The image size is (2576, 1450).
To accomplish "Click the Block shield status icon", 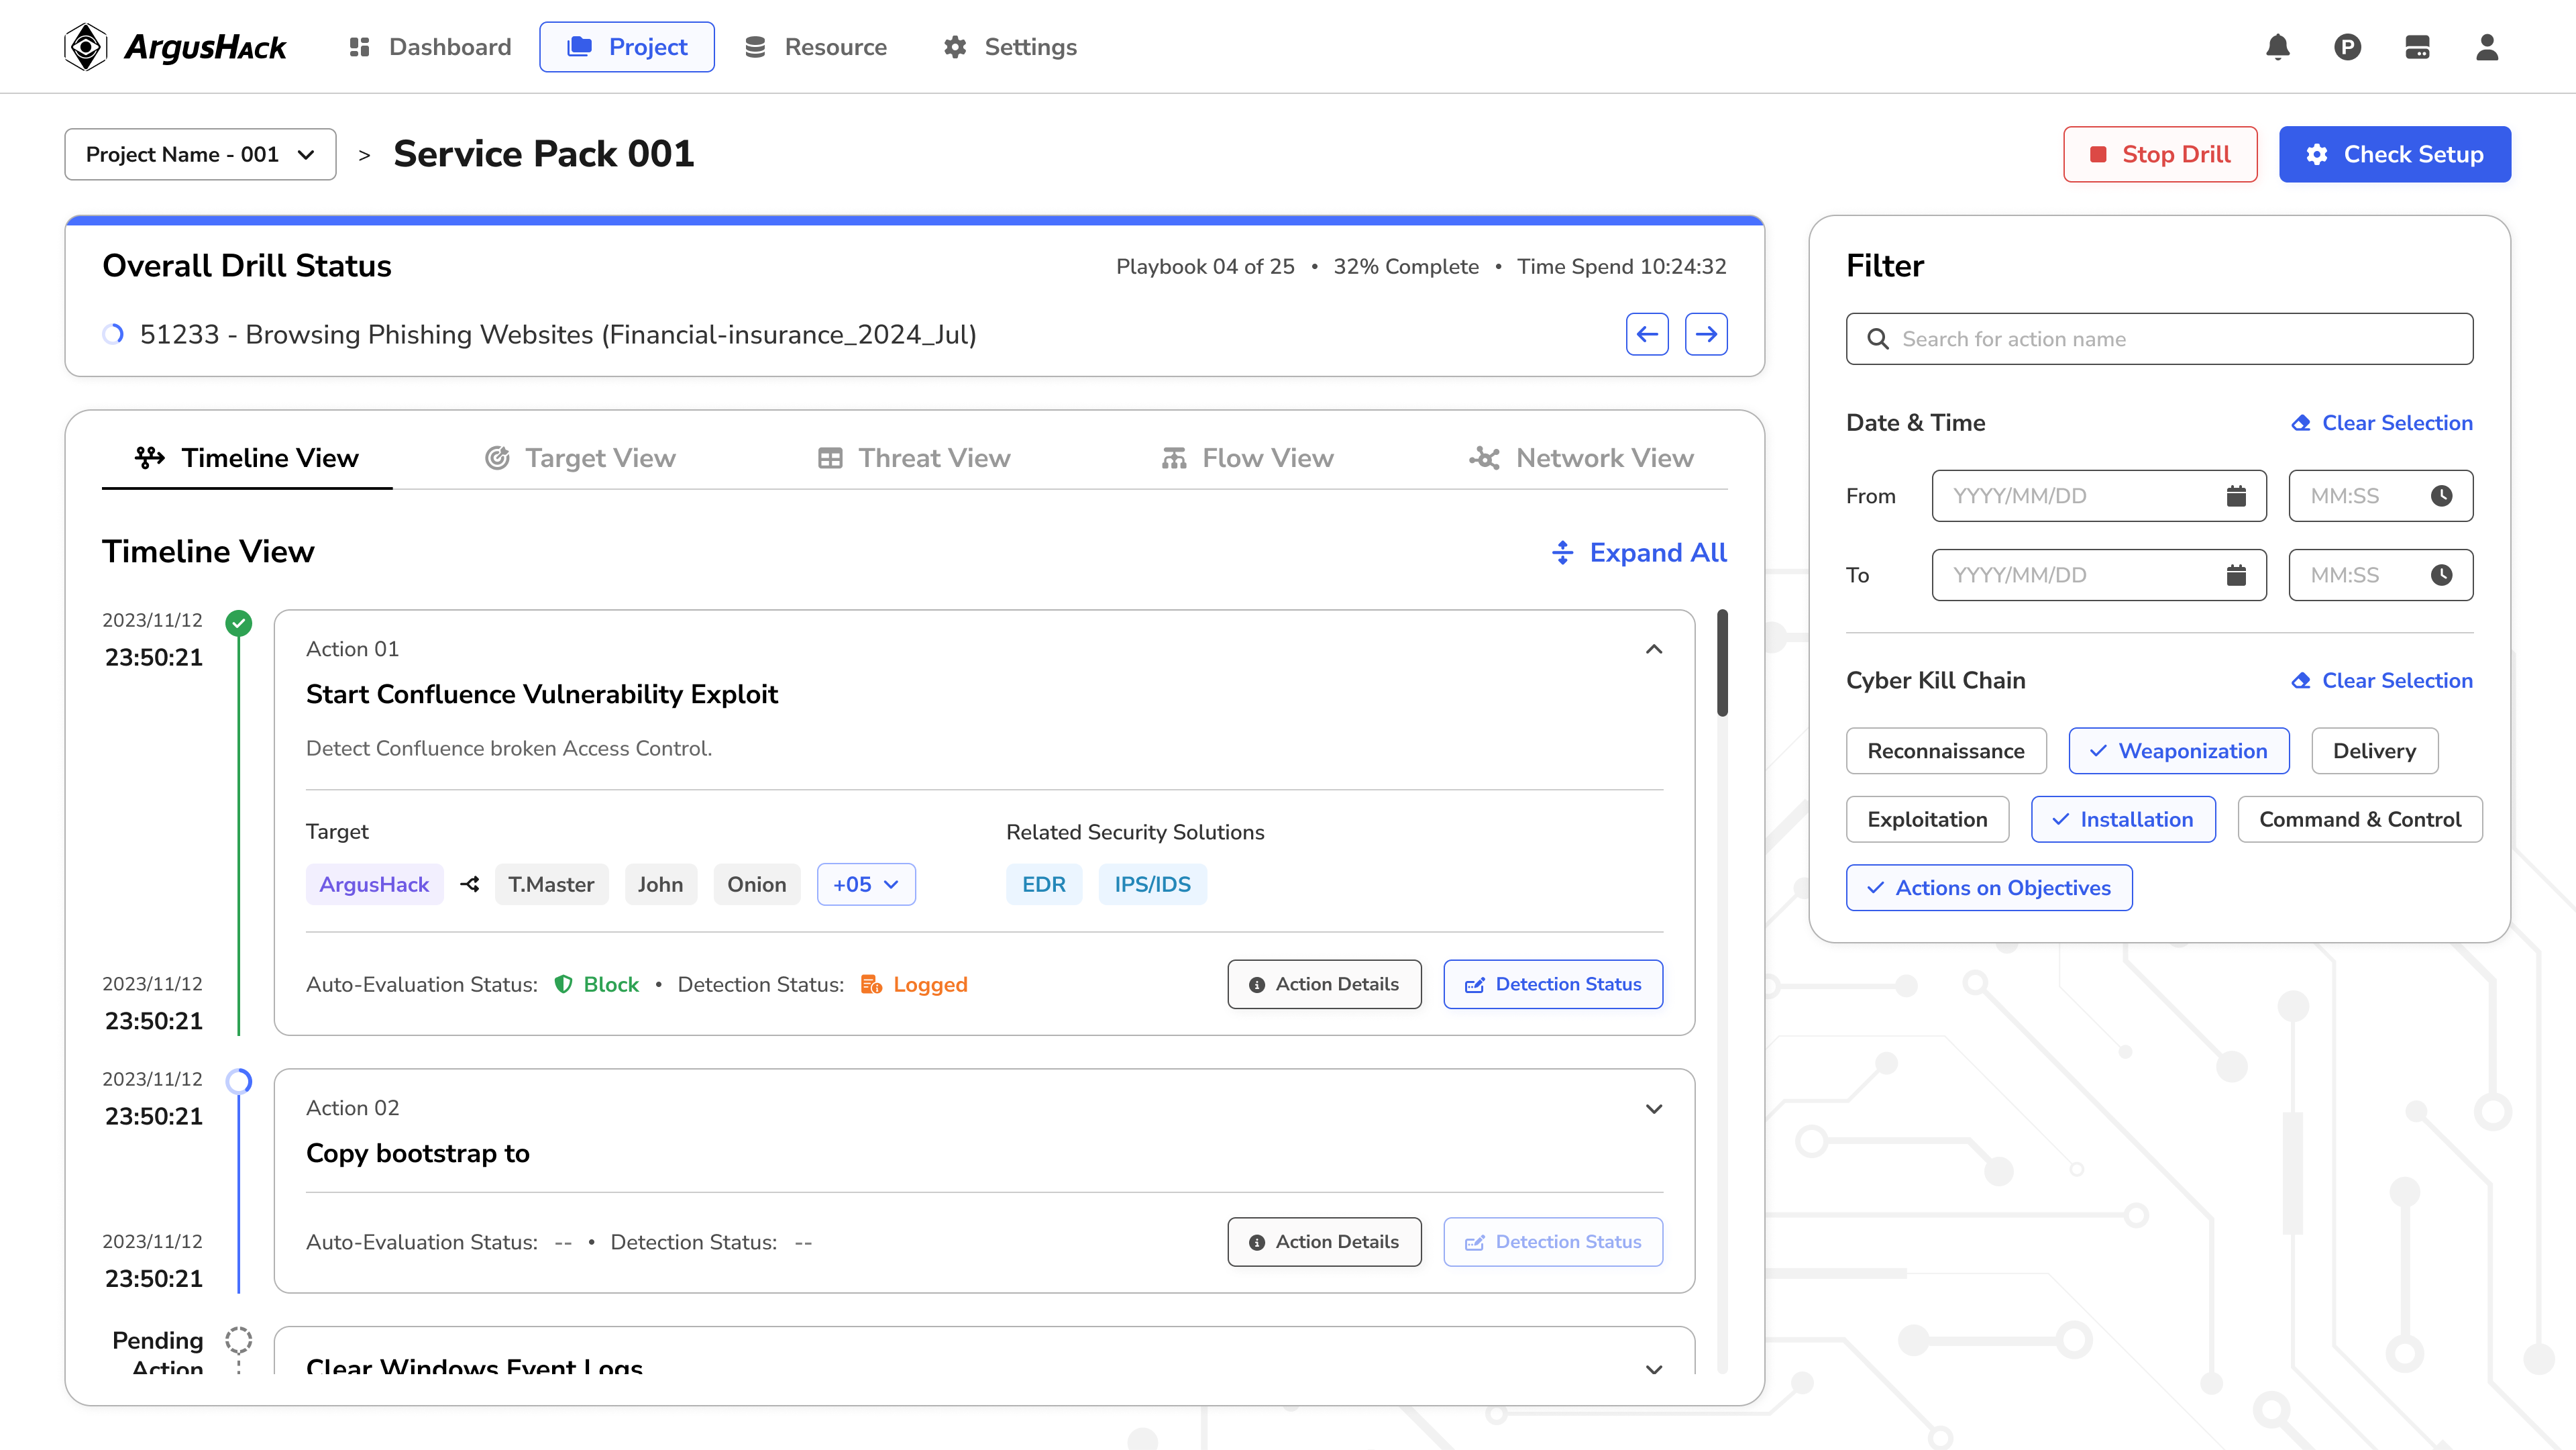I will 563,984.
